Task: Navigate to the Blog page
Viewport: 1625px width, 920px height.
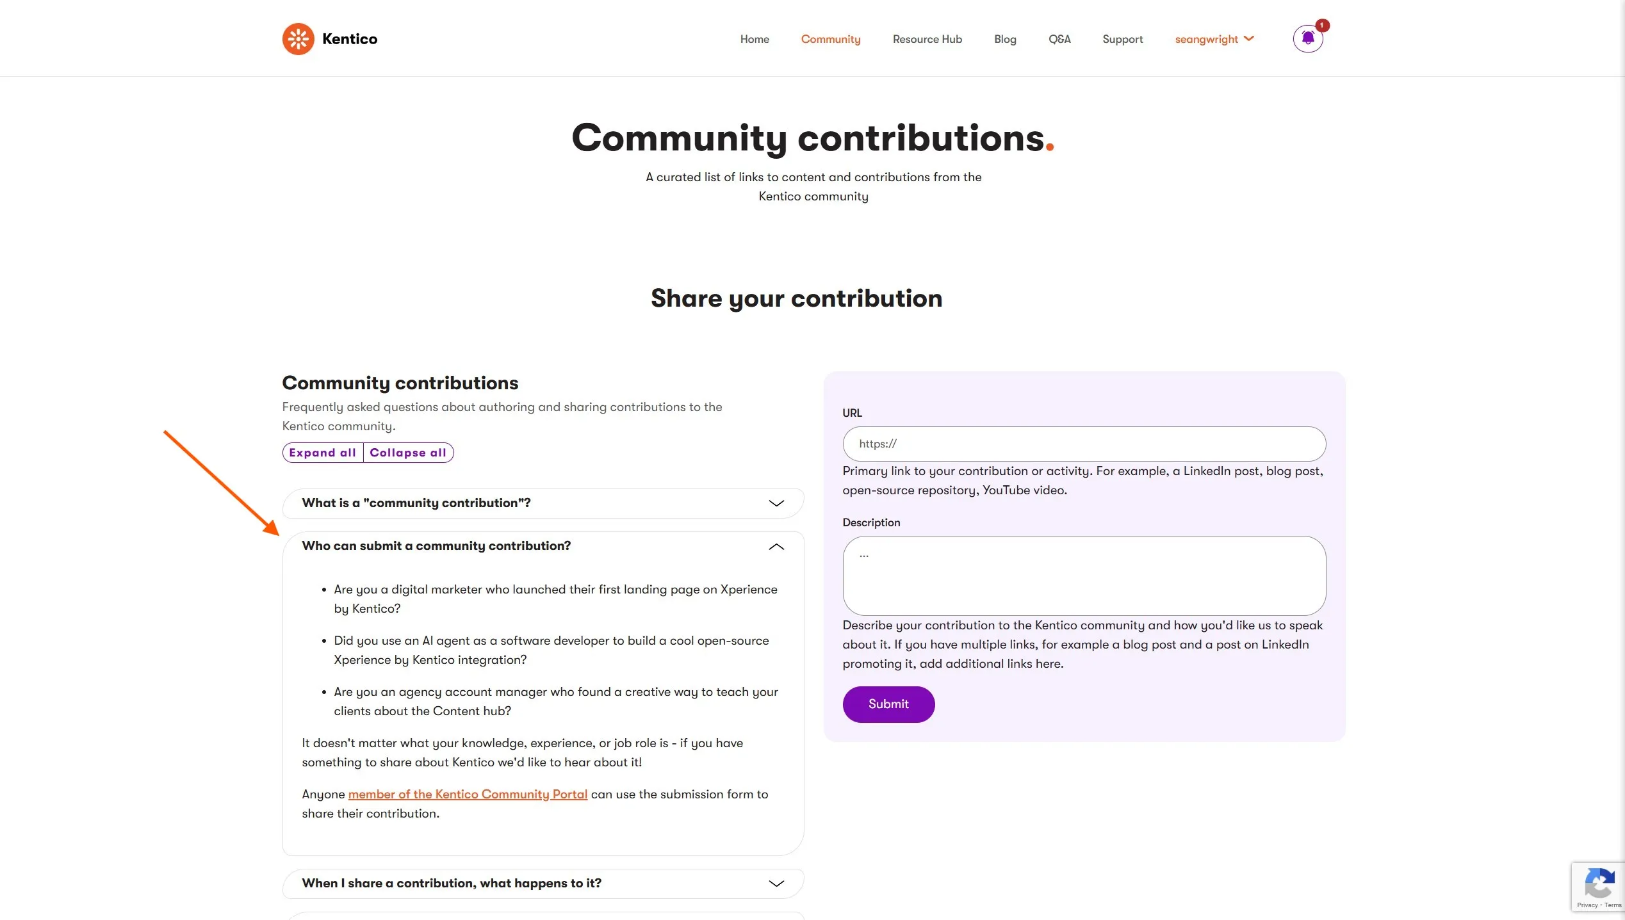Action: pos(1005,39)
